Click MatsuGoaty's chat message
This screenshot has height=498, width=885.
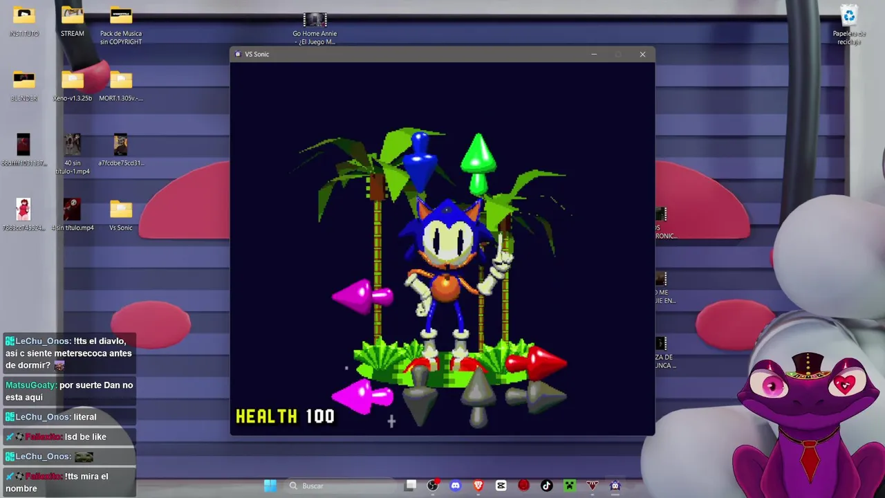pos(69,391)
